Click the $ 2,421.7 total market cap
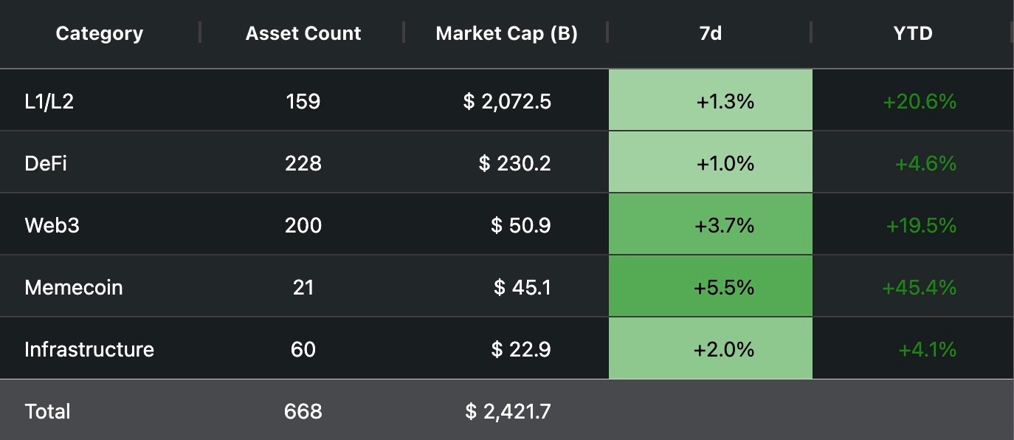This screenshot has width=1014, height=440. [x=508, y=410]
